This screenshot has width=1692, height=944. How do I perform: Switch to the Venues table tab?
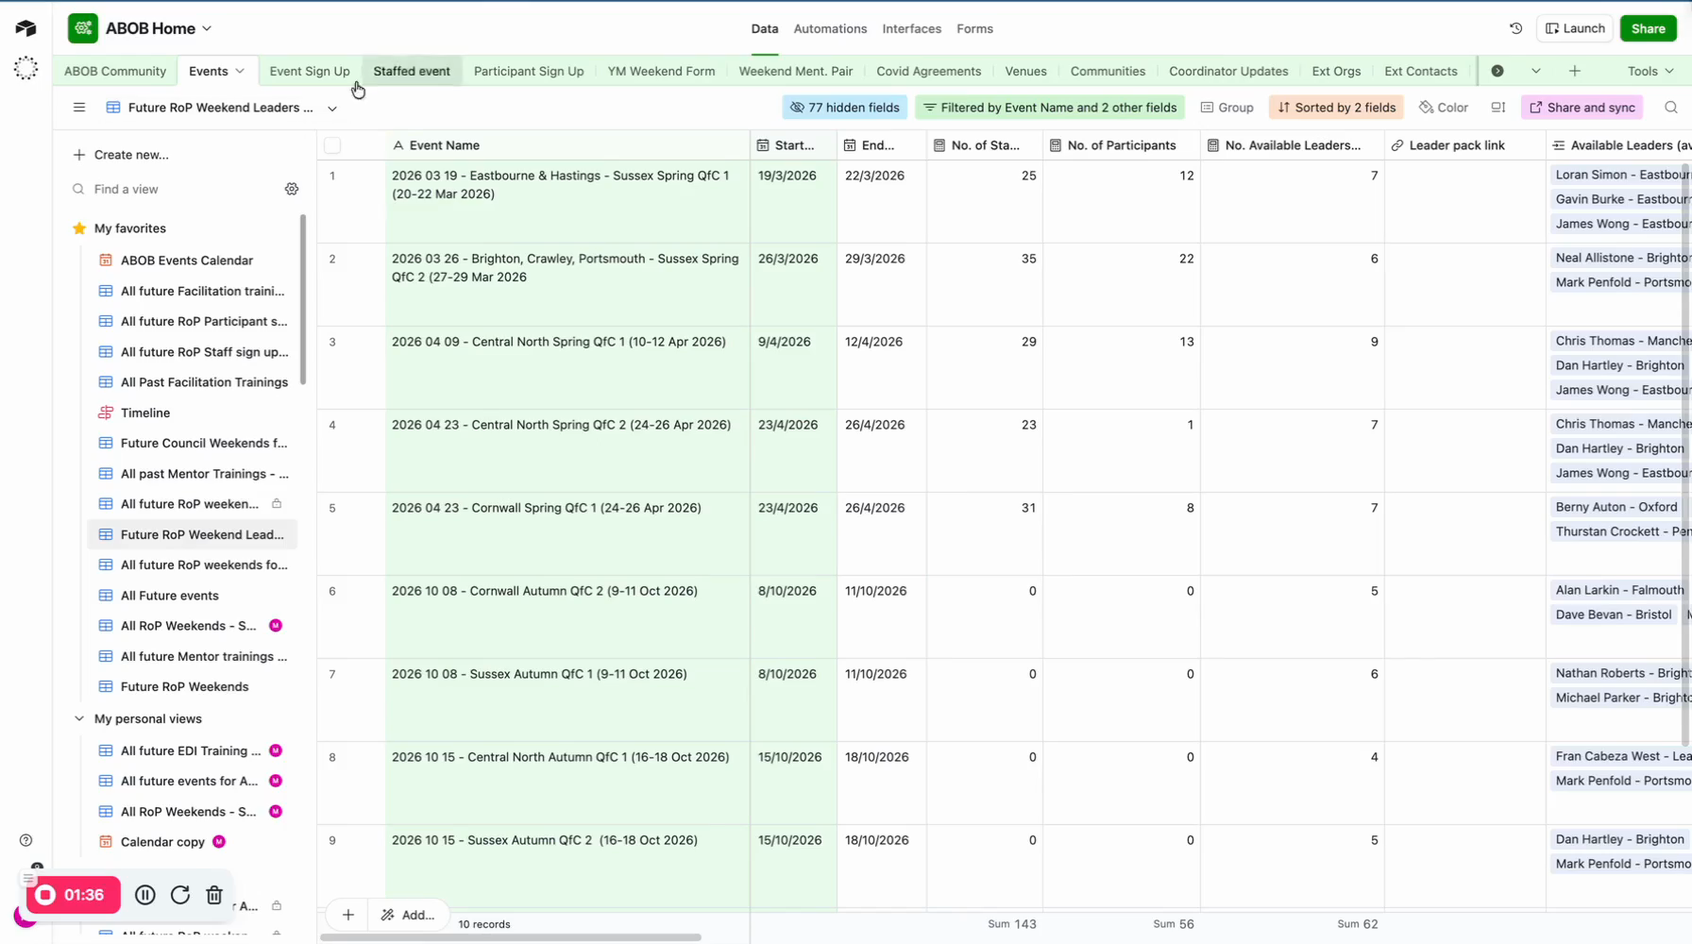1025,71
